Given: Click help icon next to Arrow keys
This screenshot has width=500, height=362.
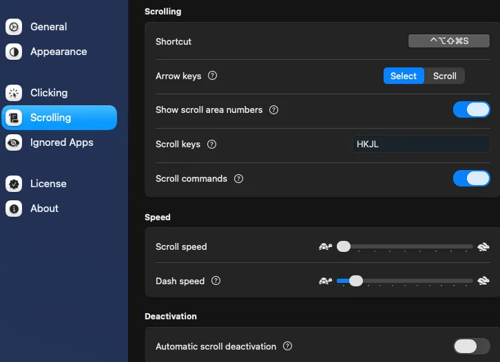Looking at the screenshot, I should pyautogui.click(x=212, y=76).
